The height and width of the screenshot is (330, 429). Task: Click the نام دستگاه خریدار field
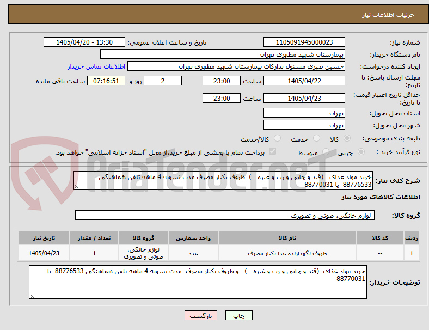[223, 54]
